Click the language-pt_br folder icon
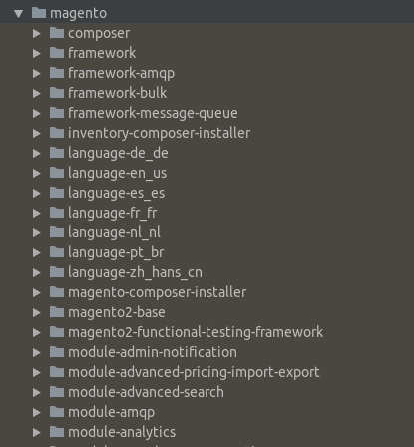Screen dimensions: 414x447 coord(57,252)
